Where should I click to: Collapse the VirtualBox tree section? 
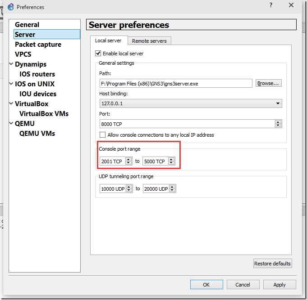11,103
